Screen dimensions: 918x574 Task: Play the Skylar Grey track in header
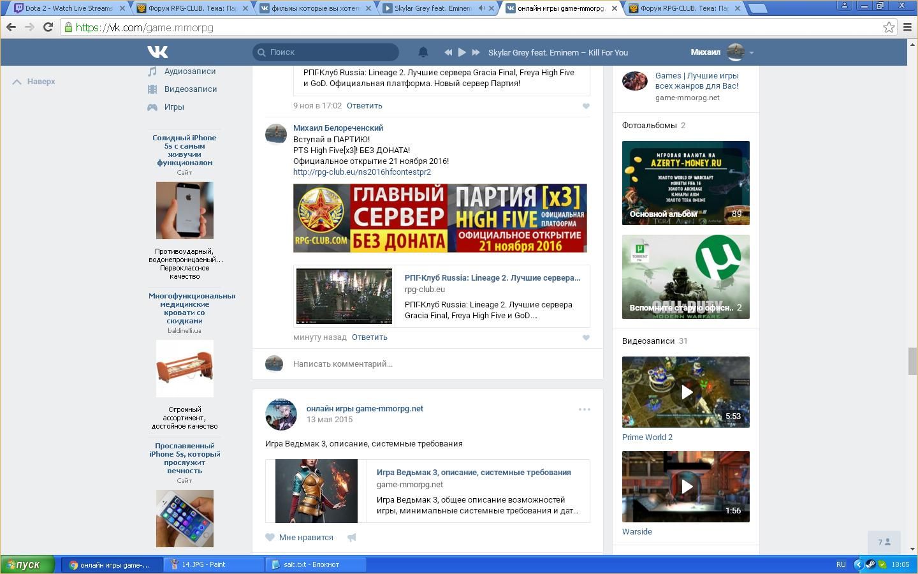462,52
